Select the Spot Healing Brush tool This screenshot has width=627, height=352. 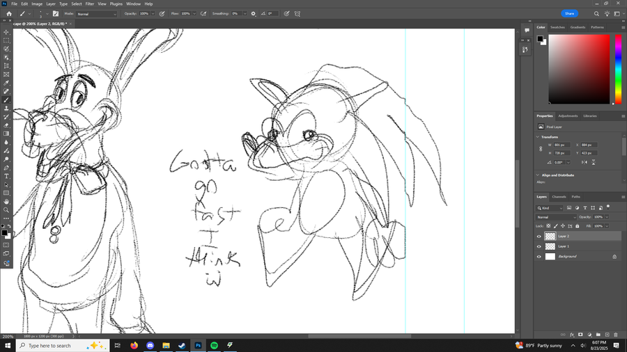(x=6, y=91)
